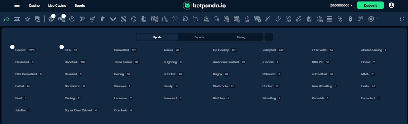This screenshot has height=124, width=408.
Task: Select Rugby entry in list
Action: pos(221,74)
